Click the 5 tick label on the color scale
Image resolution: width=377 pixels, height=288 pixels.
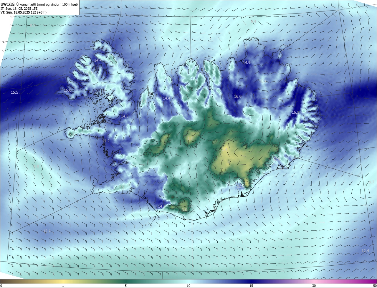pyautogui.click(x=126, y=286)
